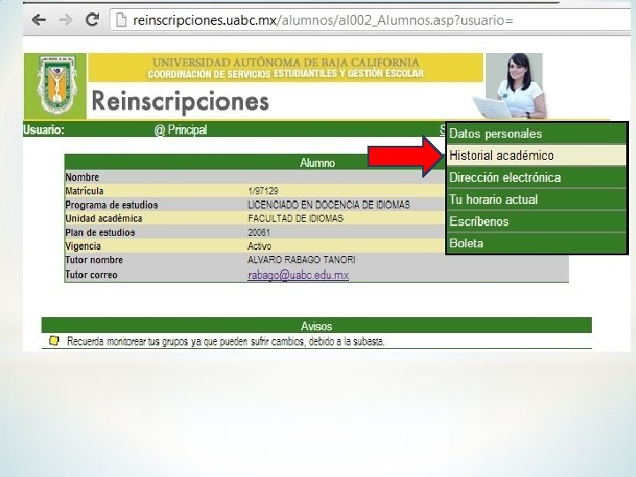Select the Alumno table header
This screenshot has height=477, width=636.
click(x=317, y=163)
